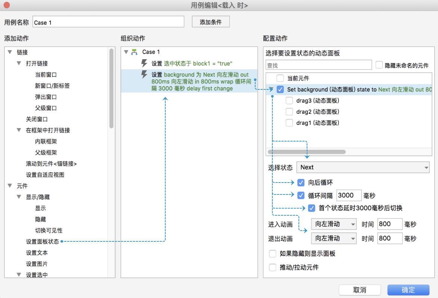Toggle the 循环间隔 checkbox
Viewport: 438px width, 298px height.
coord(301,195)
